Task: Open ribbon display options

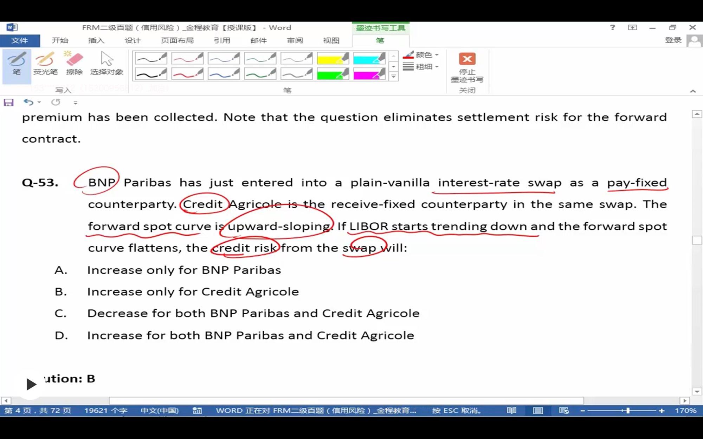Action: (x=632, y=27)
